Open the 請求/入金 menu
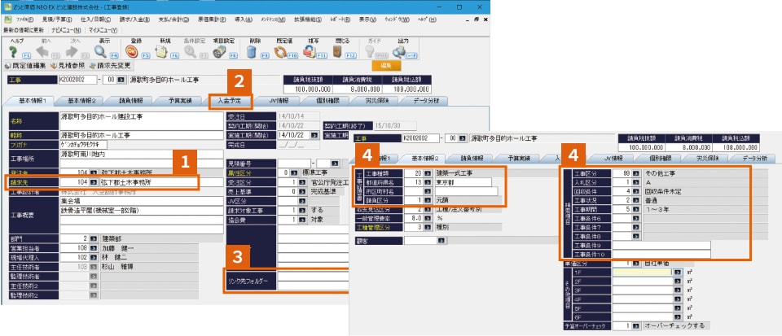 coord(134,20)
